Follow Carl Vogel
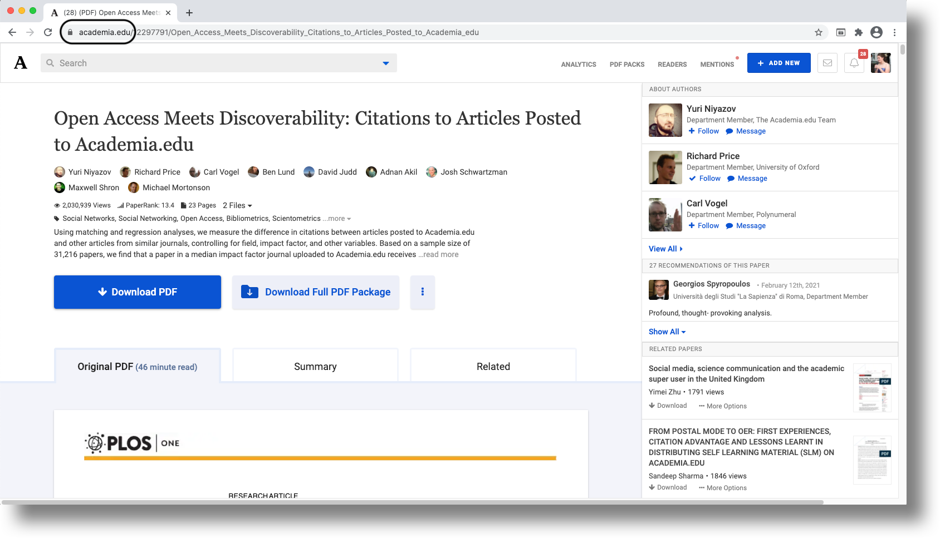The image size is (940, 538). point(704,226)
